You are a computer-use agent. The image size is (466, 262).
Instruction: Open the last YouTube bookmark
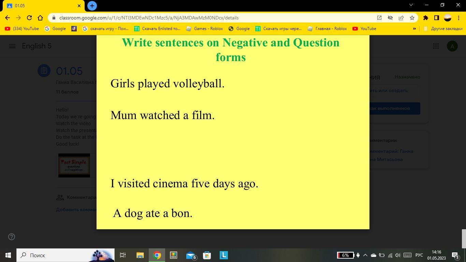tap(364, 29)
